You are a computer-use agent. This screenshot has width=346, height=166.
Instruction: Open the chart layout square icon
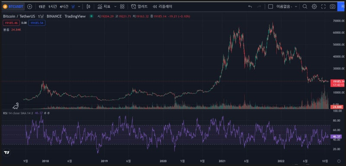(x=270, y=6)
